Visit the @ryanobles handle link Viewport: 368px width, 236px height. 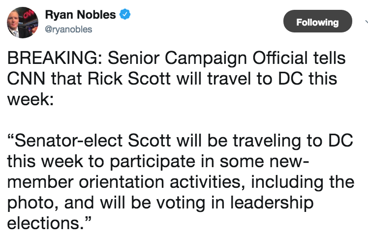[x=68, y=29]
